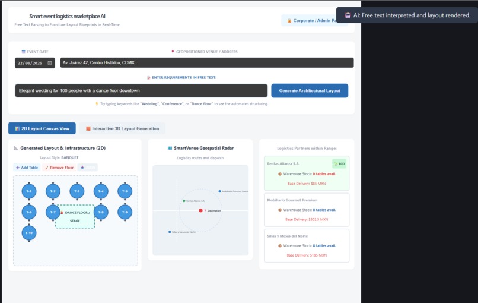Switch to Interactive 3D Layout Generation tab

[x=122, y=128]
